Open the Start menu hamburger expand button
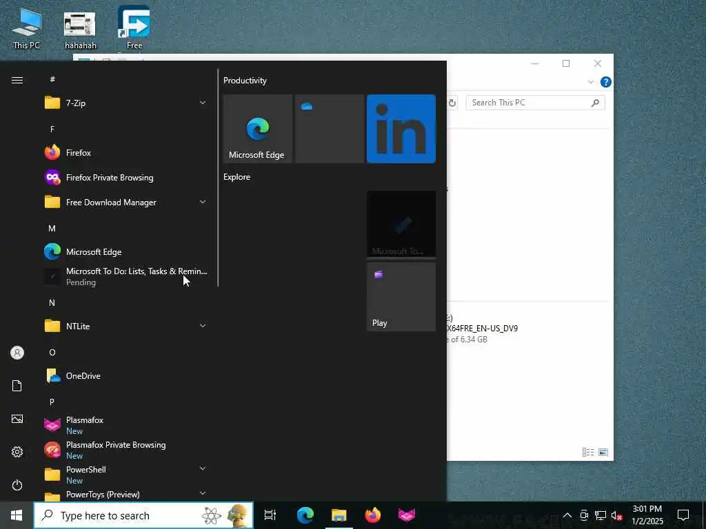 coord(17,80)
